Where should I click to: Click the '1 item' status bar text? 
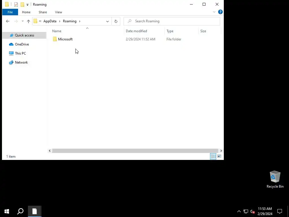point(11,157)
